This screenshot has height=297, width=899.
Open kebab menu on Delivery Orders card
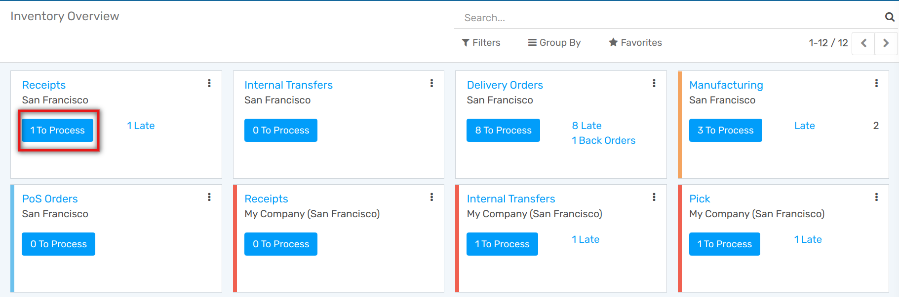(x=654, y=83)
